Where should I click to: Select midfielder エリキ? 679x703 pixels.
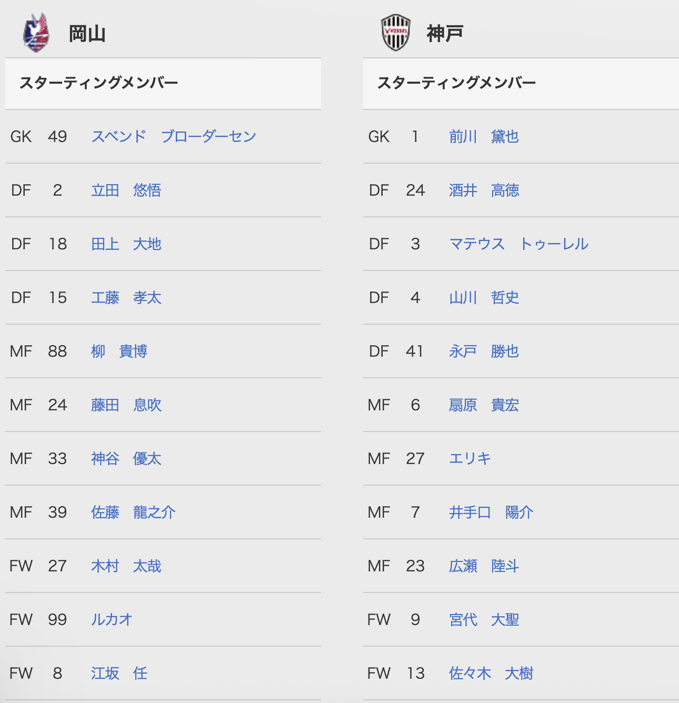[x=470, y=458]
